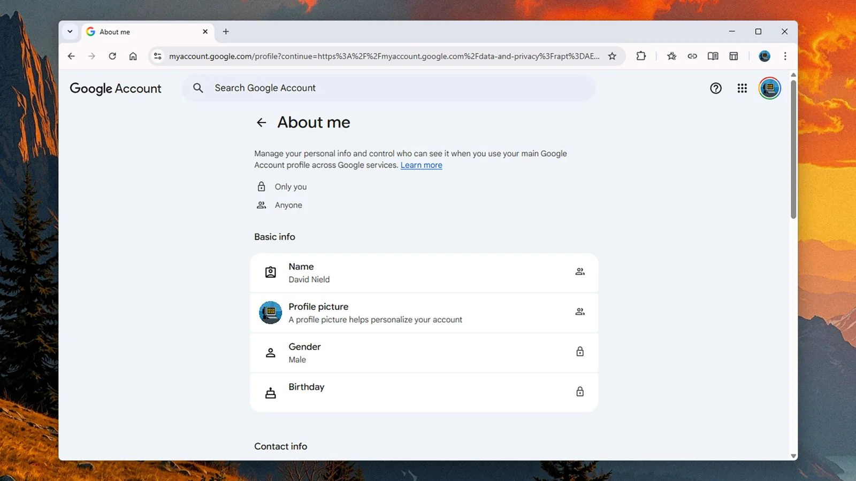Click the scrollbar down arrow
856x481 pixels.
(x=793, y=456)
